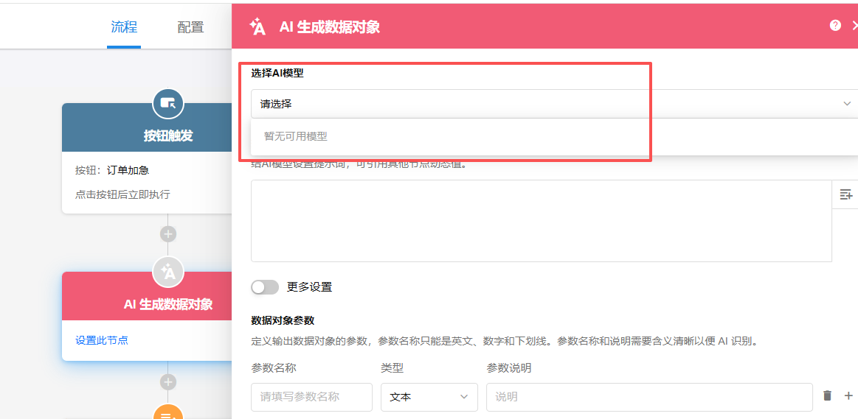
Task: Click the 点击按钮后立即执行 text
Action: (x=122, y=194)
